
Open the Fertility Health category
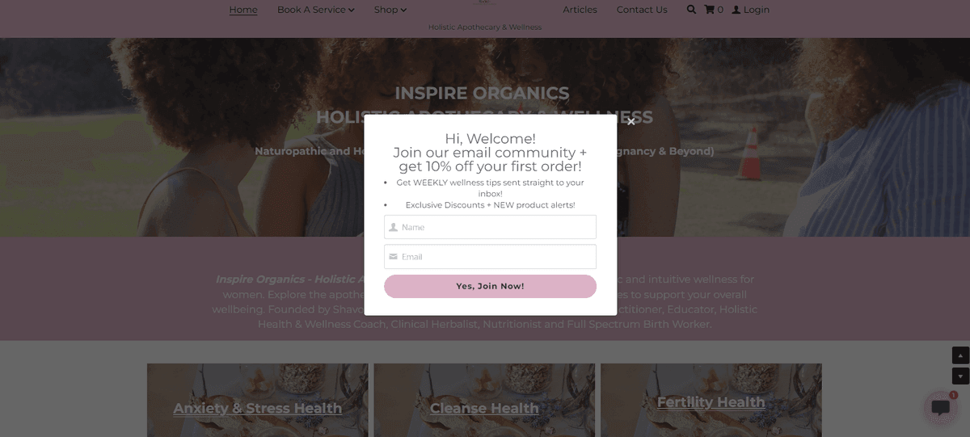click(711, 402)
